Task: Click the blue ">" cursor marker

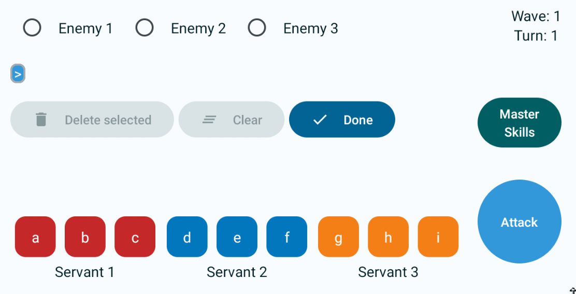Action: [18, 74]
